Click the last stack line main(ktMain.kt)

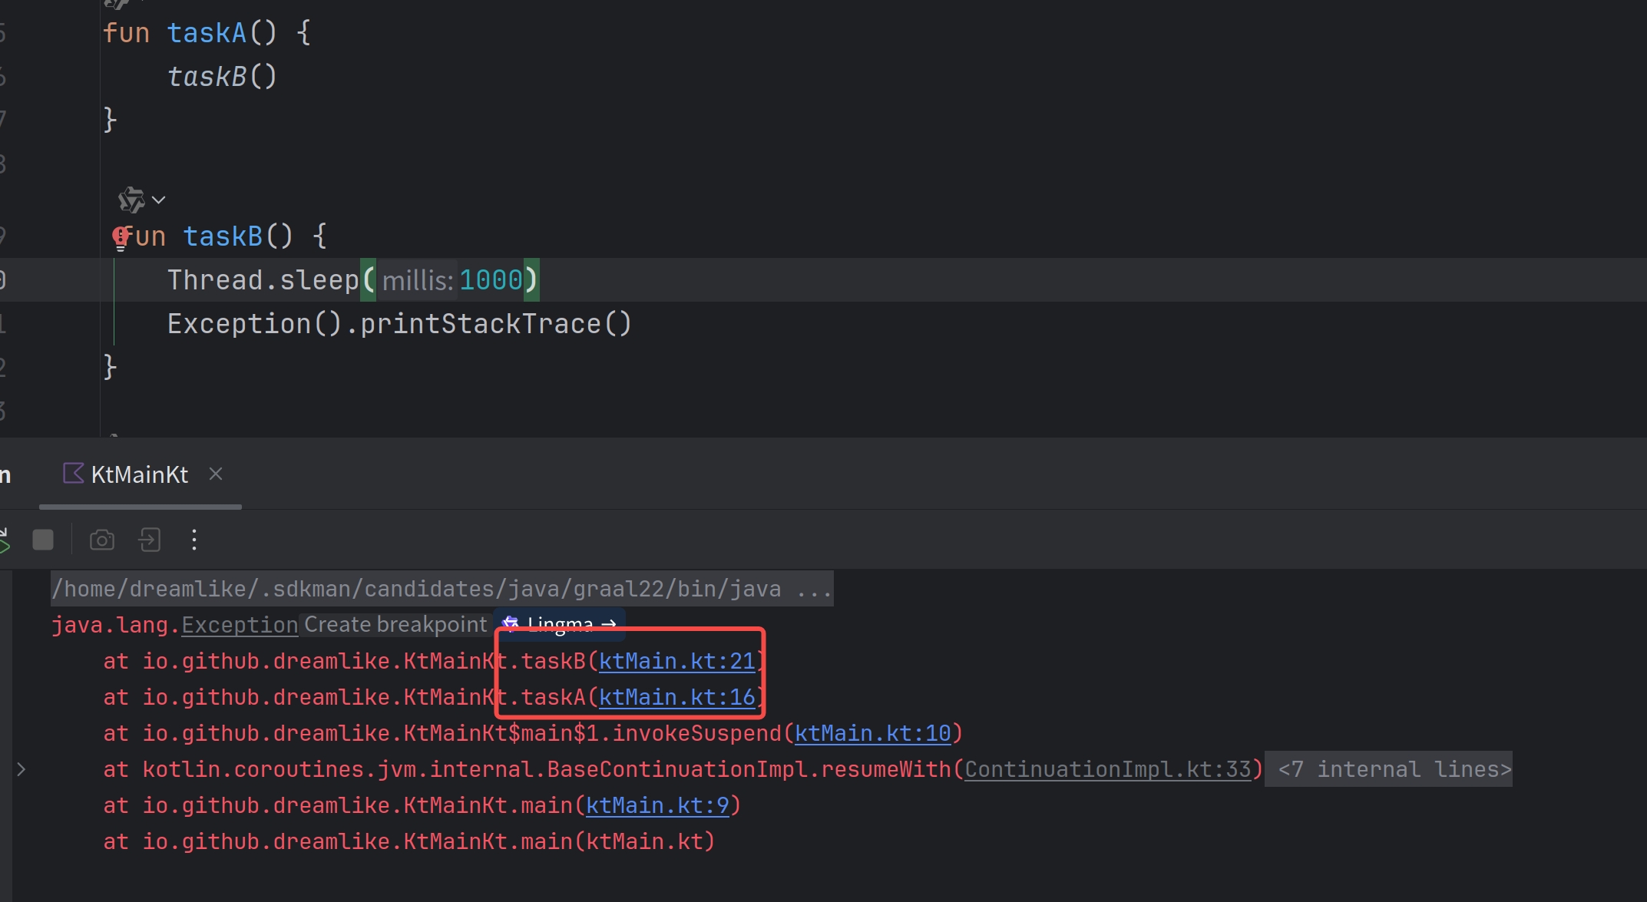[x=409, y=841]
